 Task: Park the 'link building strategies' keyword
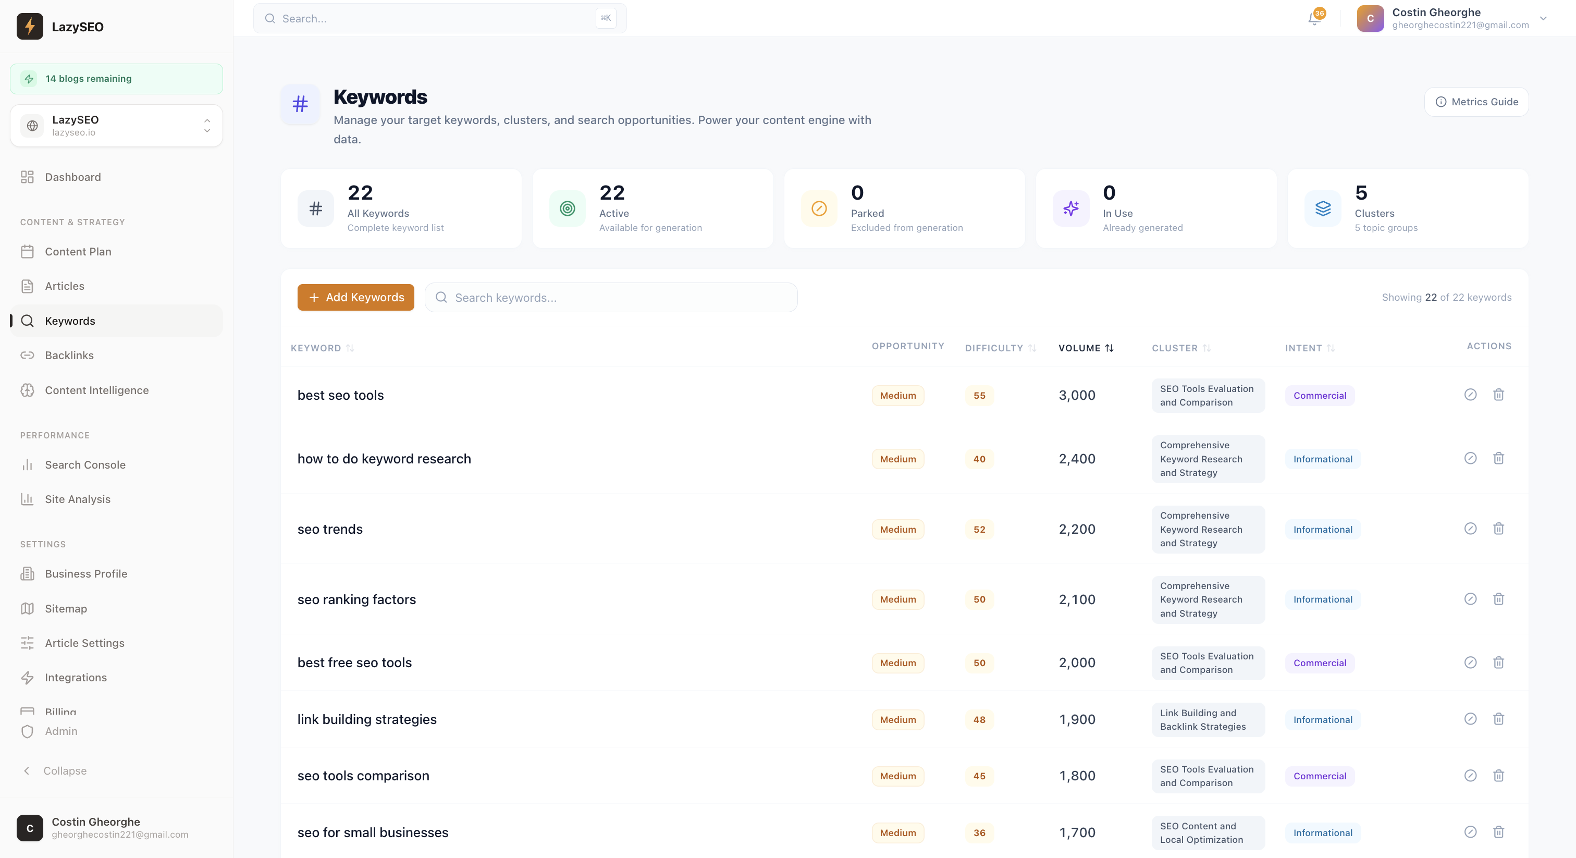point(1471,719)
